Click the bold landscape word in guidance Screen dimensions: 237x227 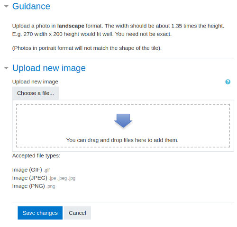click(x=71, y=26)
